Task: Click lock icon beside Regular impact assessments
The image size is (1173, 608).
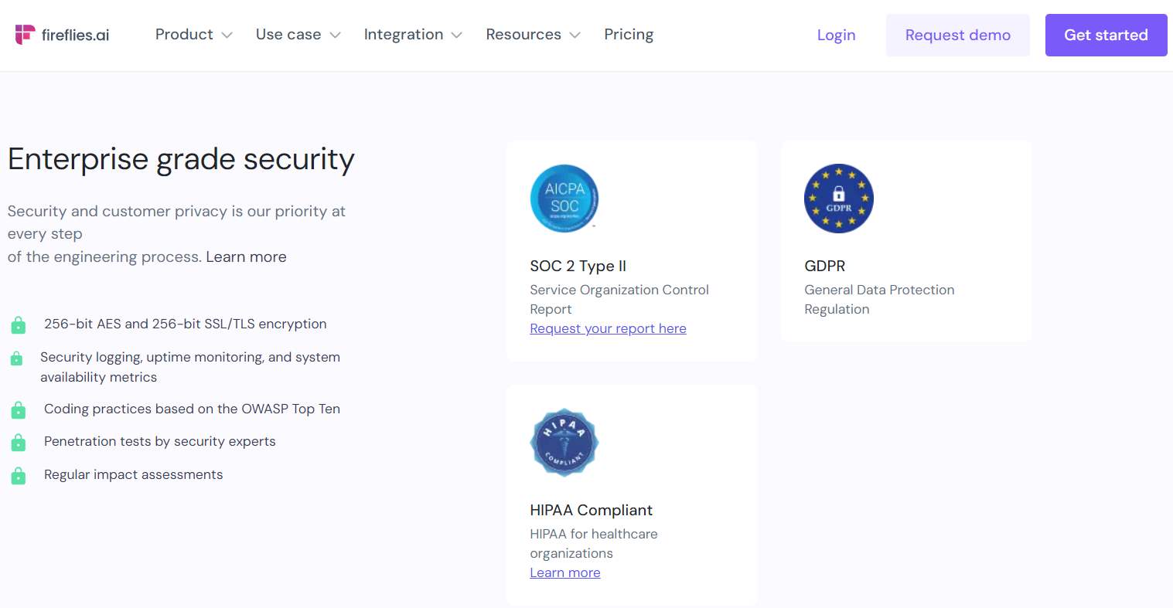Action: click(x=19, y=476)
